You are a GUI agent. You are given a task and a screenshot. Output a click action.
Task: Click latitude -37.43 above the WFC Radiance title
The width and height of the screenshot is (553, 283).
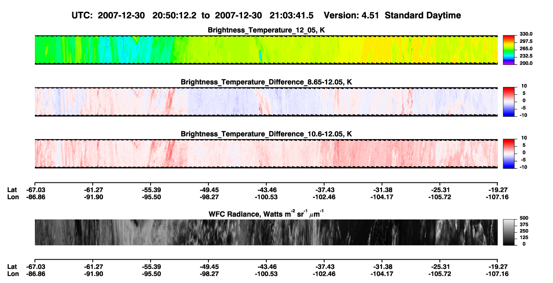(x=325, y=190)
